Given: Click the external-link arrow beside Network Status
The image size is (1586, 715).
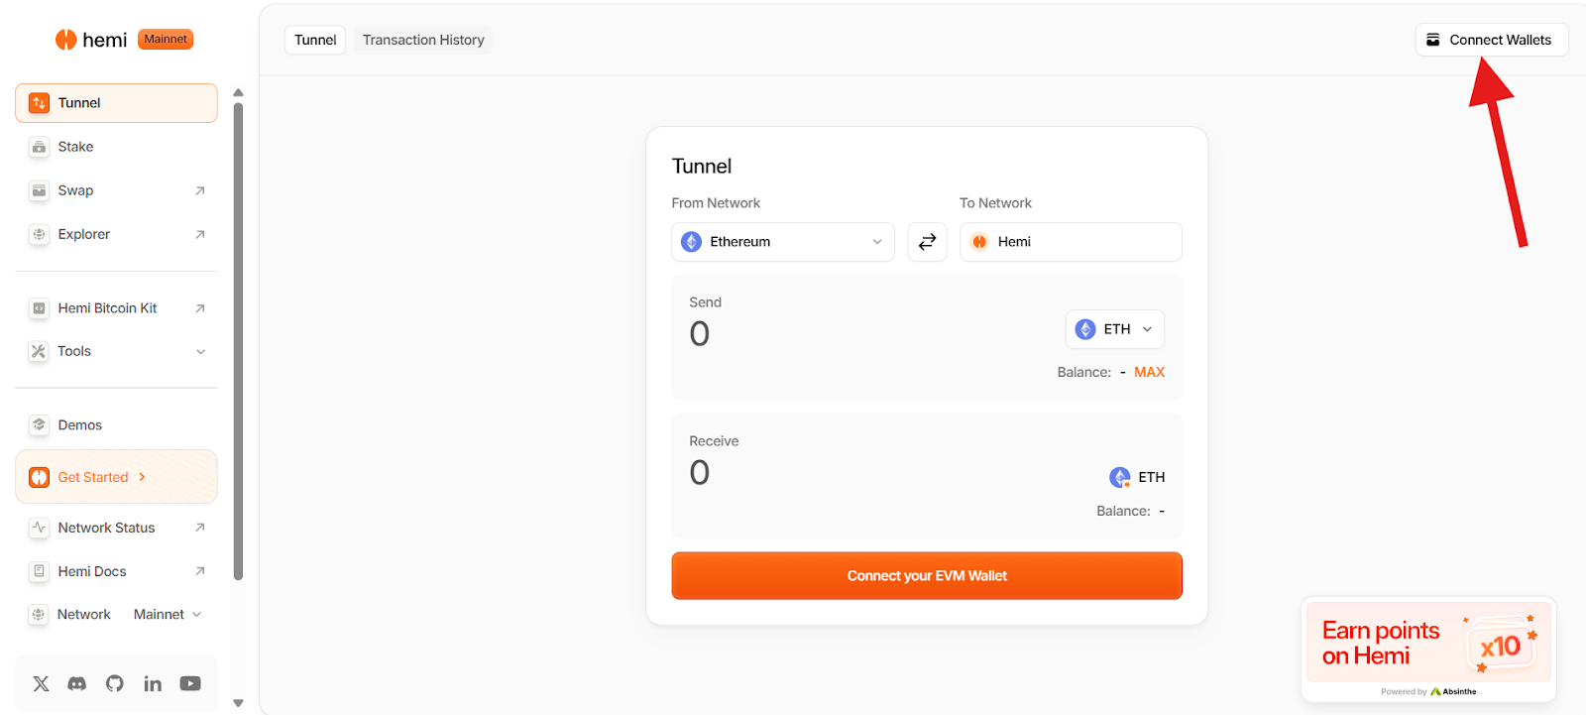Looking at the screenshot, I should 199,528.
